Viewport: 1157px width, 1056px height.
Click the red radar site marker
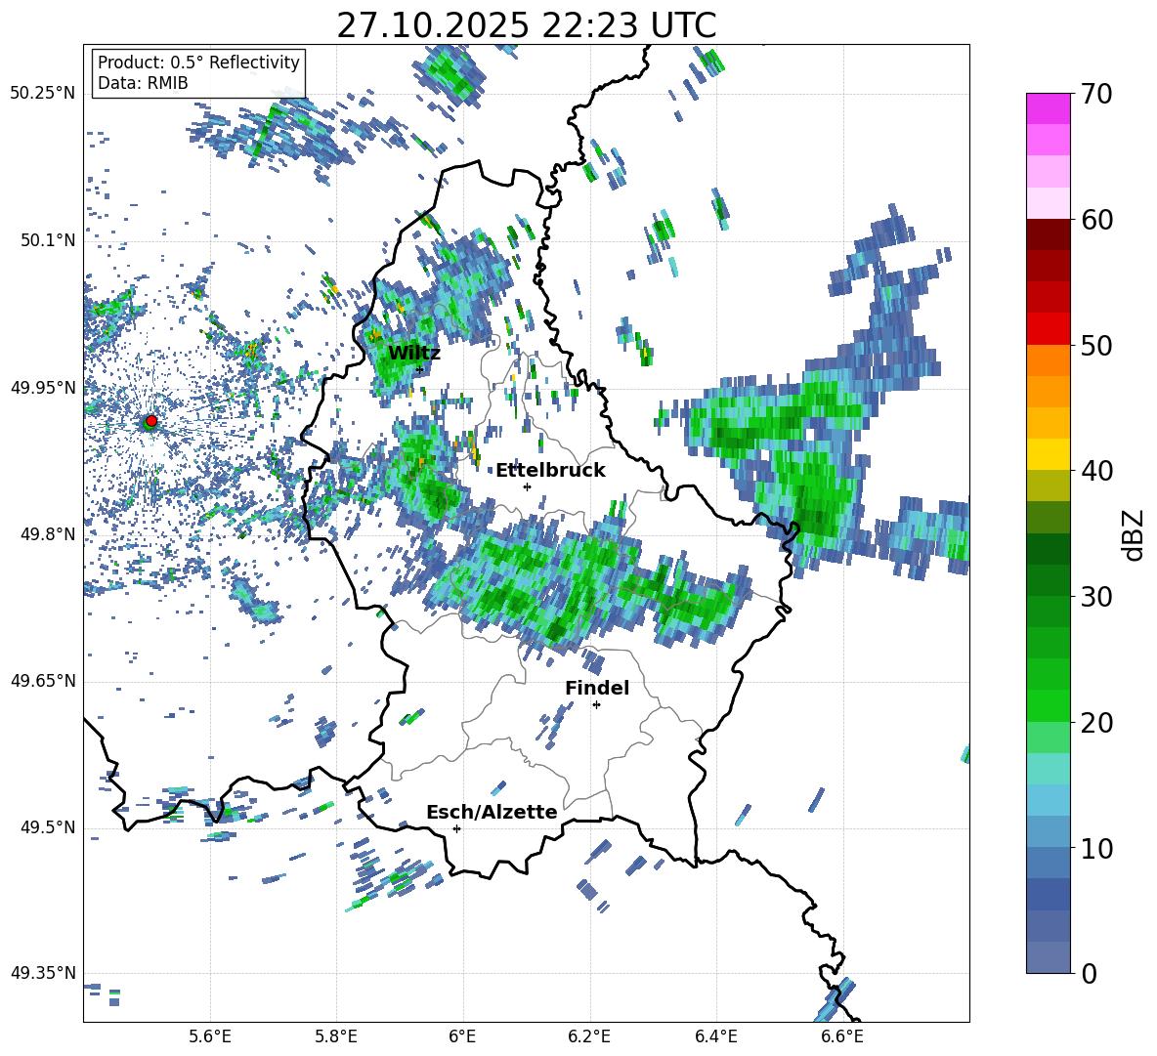151,421
